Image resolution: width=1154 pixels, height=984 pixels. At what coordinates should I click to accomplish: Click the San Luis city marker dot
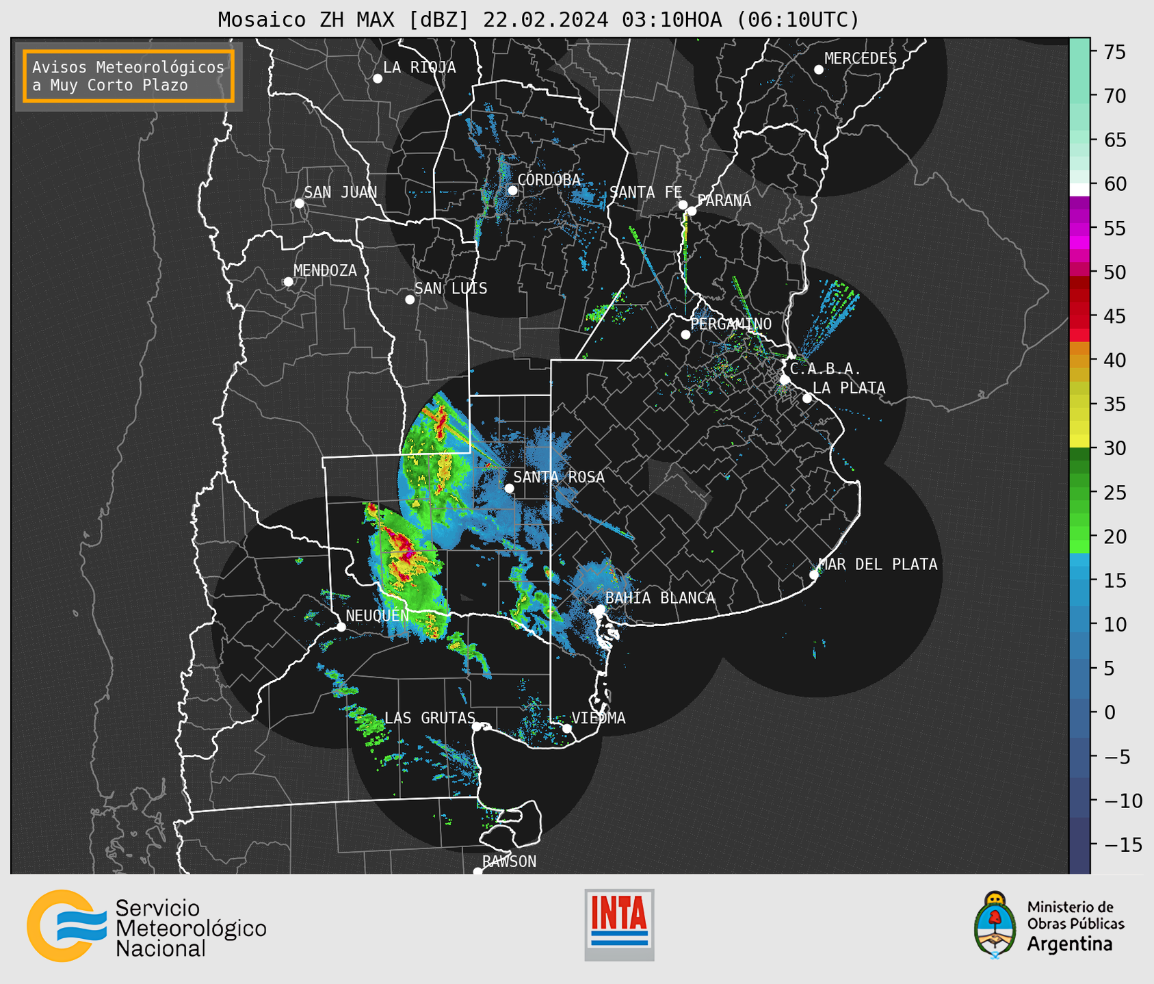tap(410, 300)
